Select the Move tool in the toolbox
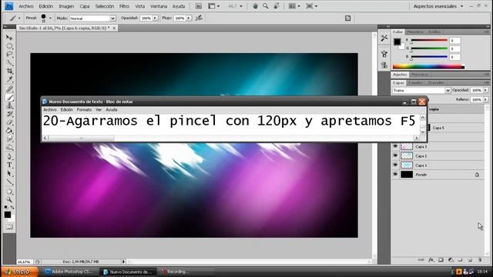The image size is (493, 277). click(9, 38)
